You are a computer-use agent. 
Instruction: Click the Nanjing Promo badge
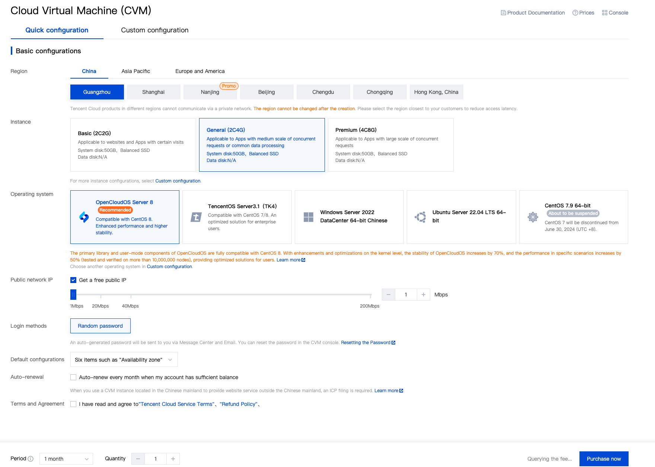coord(229,86)
